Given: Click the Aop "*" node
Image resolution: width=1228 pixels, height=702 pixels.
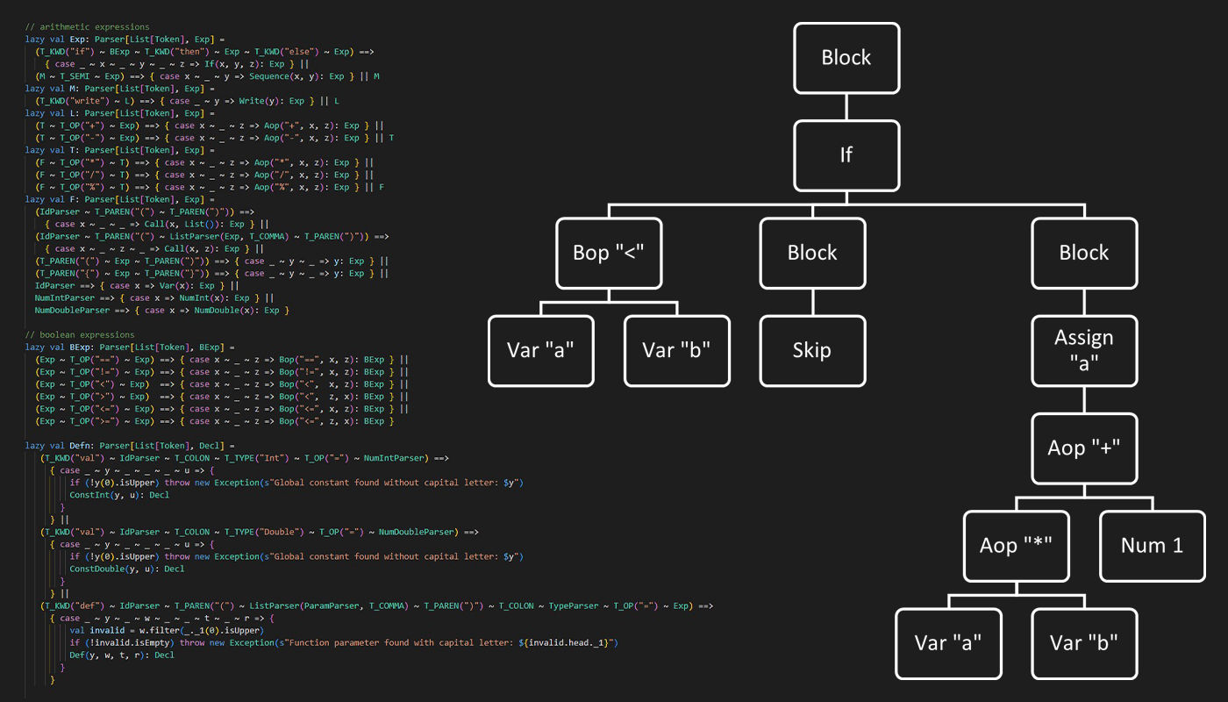Looking at the screenshot, I should click(1016, 545).
